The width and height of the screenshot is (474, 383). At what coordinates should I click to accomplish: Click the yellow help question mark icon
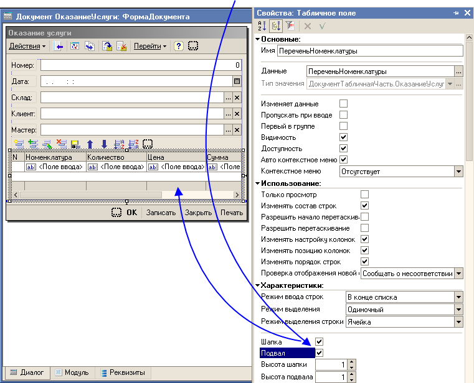click(x=178, y=46)
